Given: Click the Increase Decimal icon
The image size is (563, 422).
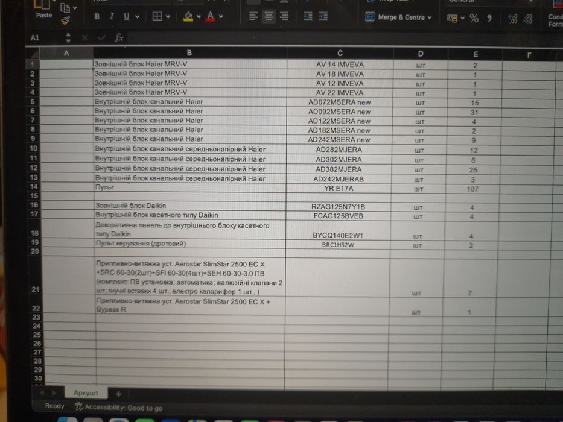Looking at the screenshot, I should (x=513, y=19).
